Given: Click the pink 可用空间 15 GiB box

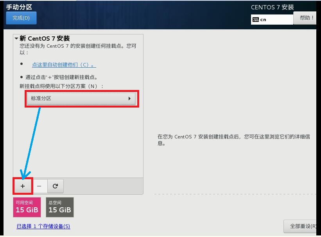Looking at the screenshot, I should point(27,207).
